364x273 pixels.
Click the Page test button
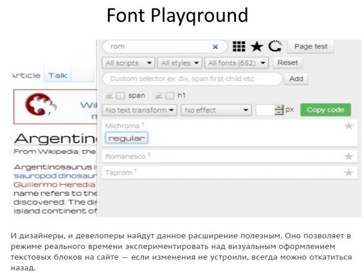(x=311, y=47)
